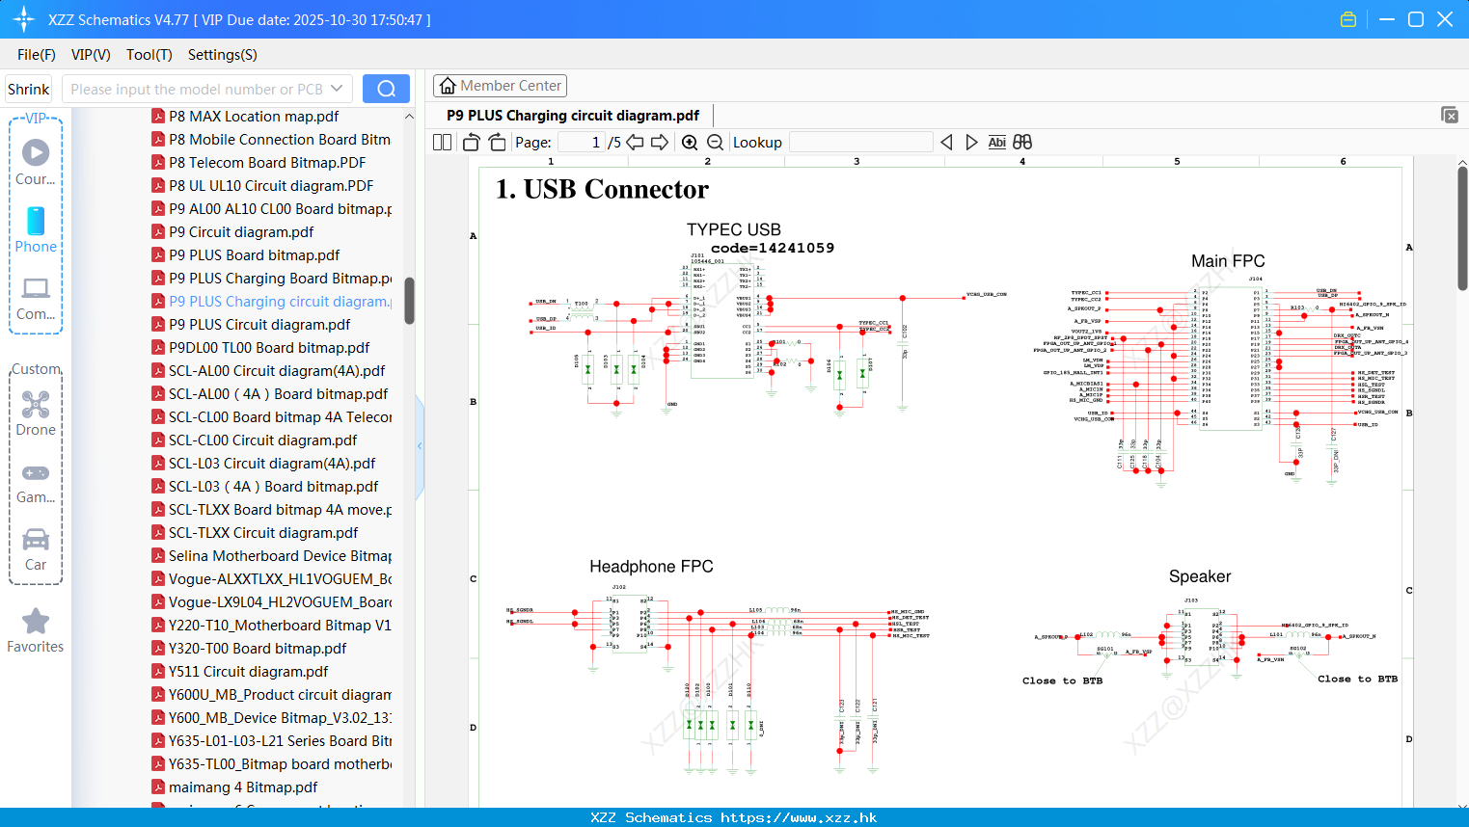1469x827 pixels.
Task: Open SCL-L03 Circuit diagram(4A).pdf
Action: tap(272, 464)
